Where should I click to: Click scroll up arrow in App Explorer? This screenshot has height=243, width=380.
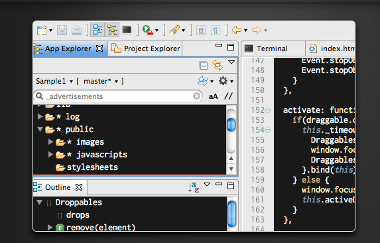click(231, 159)
